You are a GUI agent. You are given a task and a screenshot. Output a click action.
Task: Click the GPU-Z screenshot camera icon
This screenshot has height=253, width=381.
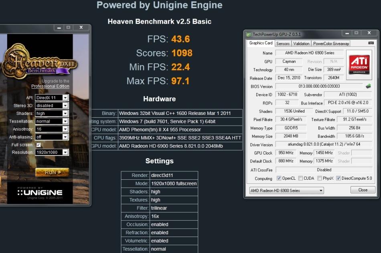371,43
